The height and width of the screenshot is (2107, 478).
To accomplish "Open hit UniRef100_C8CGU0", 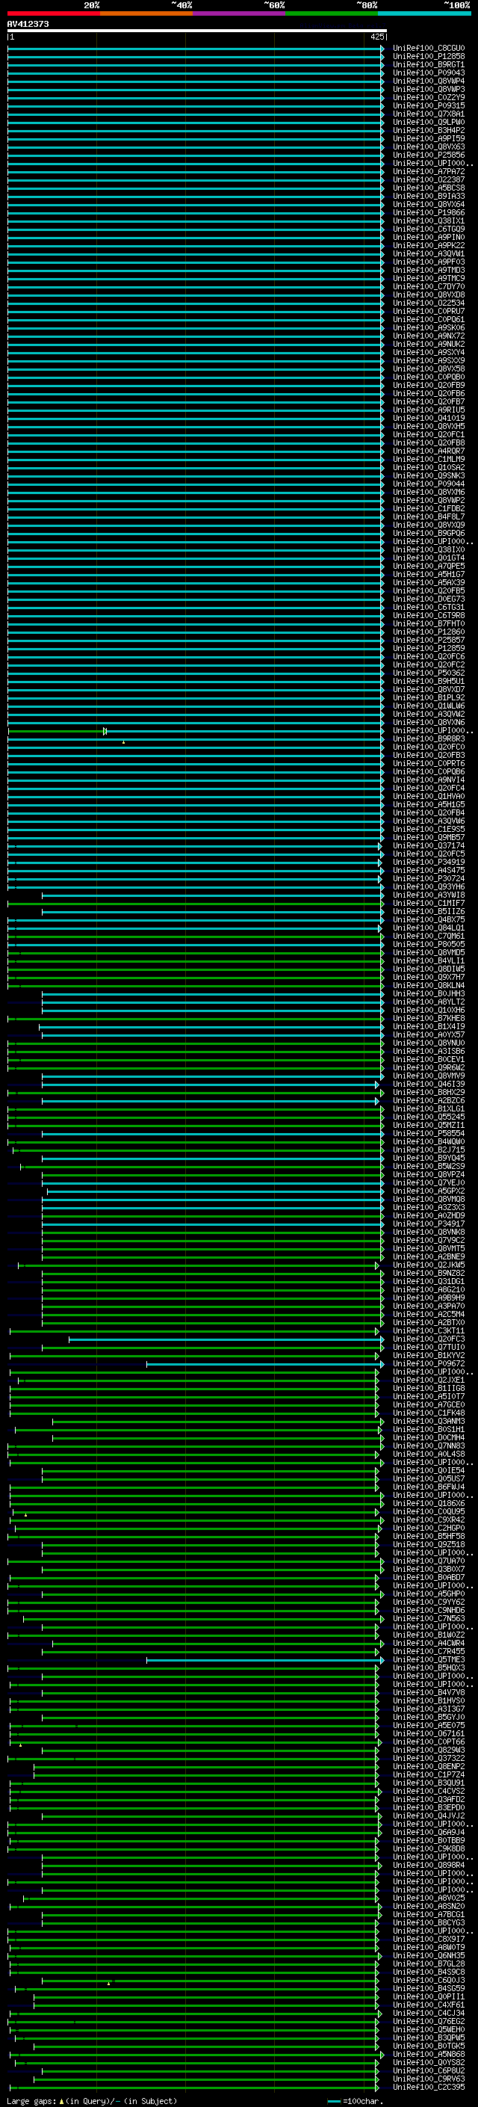I will [428, 49].
